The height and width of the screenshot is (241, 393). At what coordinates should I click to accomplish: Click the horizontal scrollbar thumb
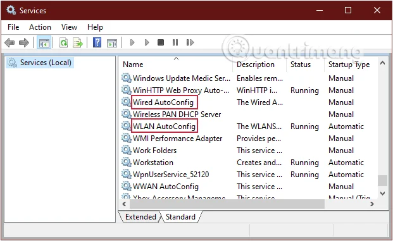click(x=227, y=204)
